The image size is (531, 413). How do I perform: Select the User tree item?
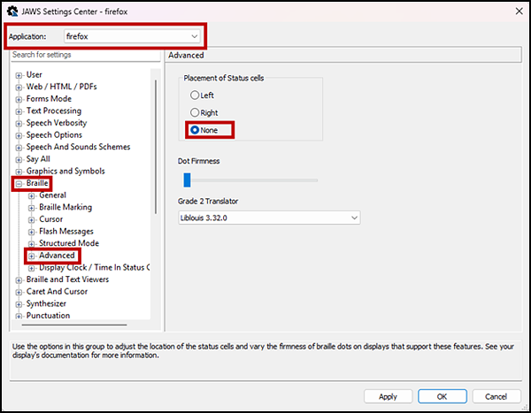35,74
